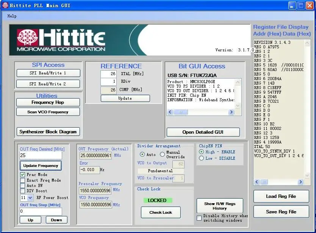This screenshot has width=316, height=233.
Task: Click the Error Hz value field
Action: pos(90,170)
